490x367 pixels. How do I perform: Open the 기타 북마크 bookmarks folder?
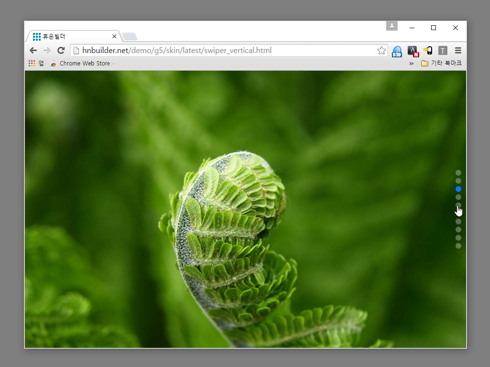[x=441, y=64]
